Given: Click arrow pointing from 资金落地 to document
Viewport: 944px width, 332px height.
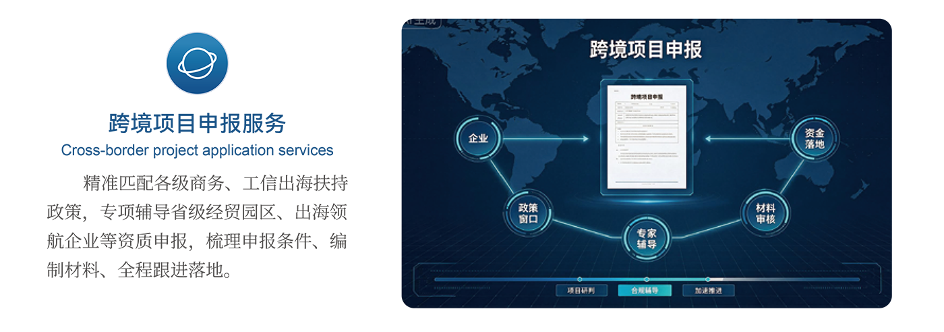Looking at the screenshot, I should [747, 139].
